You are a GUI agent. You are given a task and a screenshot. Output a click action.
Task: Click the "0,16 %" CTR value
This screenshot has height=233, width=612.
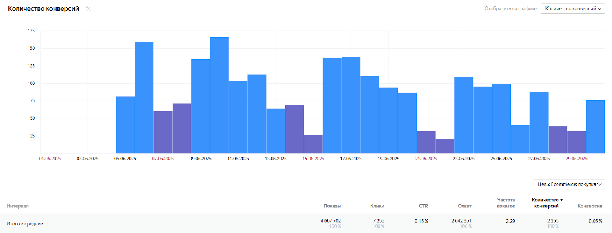tap(422, 221)
